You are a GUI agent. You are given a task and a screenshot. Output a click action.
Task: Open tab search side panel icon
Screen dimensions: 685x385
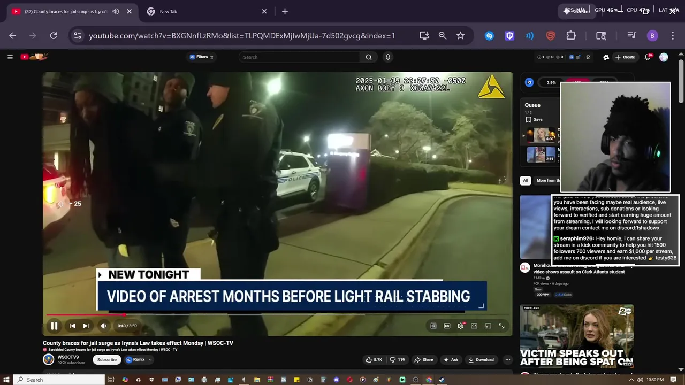click(601, 36)
